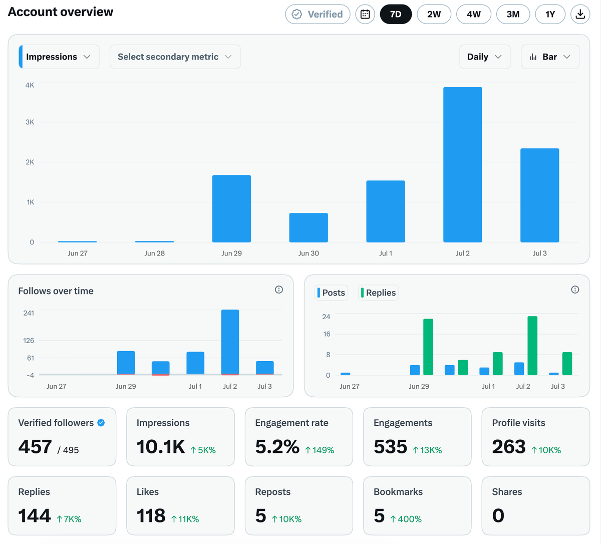This screenshot has width=601, height=544.
Task: Click the 10K% profile visits change
Action: point(546,450)
